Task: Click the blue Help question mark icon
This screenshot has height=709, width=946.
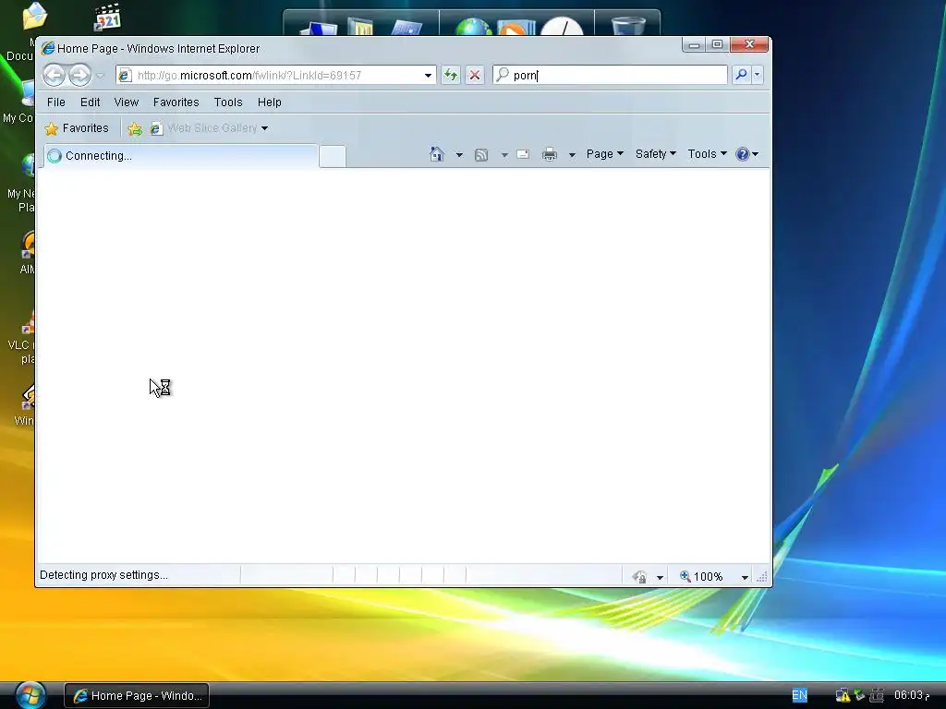Action: click(x=743, y=154)
